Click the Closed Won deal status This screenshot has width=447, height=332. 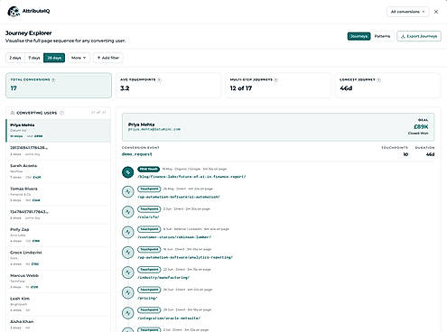click(418, 134)
